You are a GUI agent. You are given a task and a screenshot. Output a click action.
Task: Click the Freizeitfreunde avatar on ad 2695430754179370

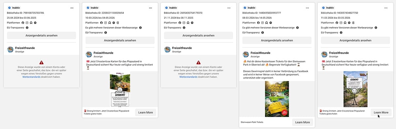point(167,49)
